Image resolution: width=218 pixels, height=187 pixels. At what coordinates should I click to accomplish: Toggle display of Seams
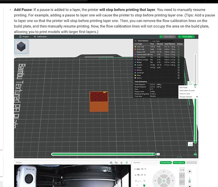[179, 78]
